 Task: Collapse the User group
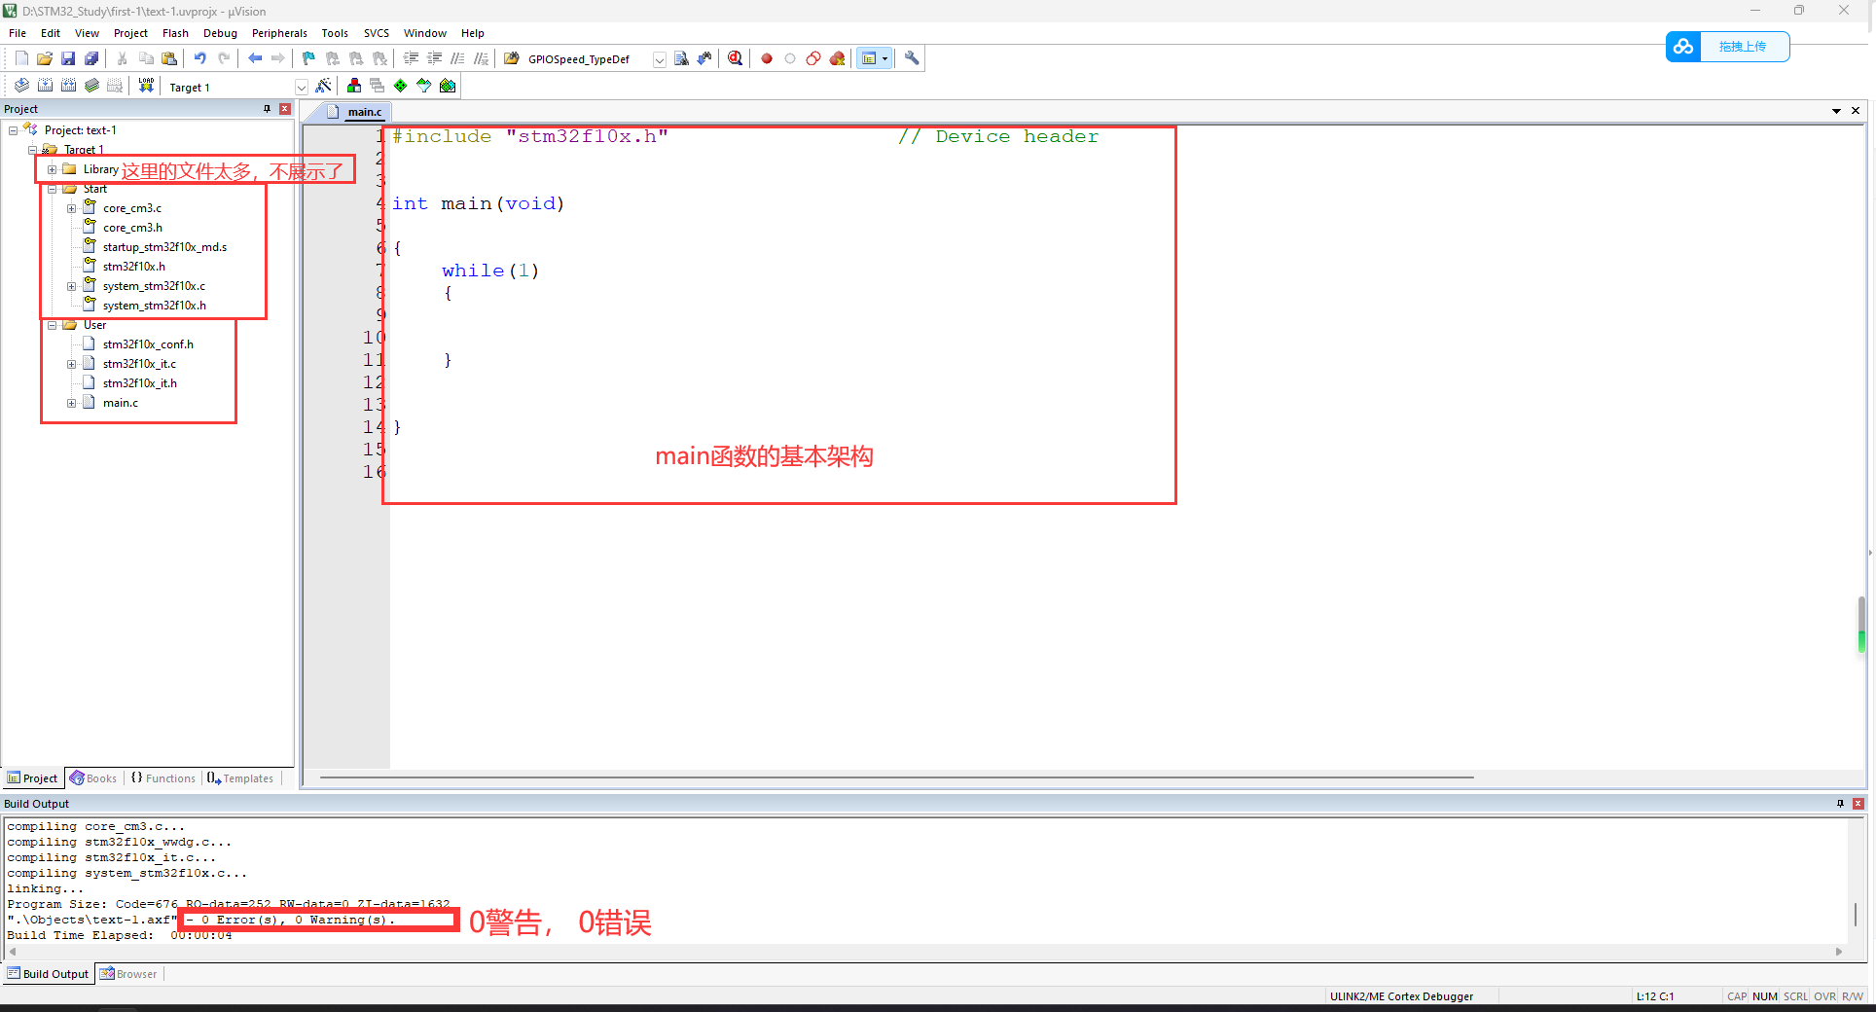[53, 325]
